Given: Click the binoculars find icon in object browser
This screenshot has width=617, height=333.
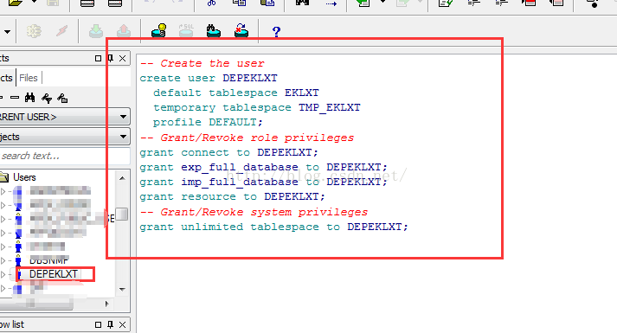Looking at the screenshot, I should [30, 98].
